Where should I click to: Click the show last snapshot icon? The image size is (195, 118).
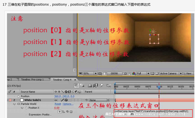(x=129, y=73)
